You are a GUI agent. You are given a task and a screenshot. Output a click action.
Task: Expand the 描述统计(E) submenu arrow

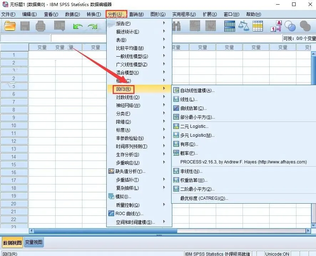tap(164, 31)
